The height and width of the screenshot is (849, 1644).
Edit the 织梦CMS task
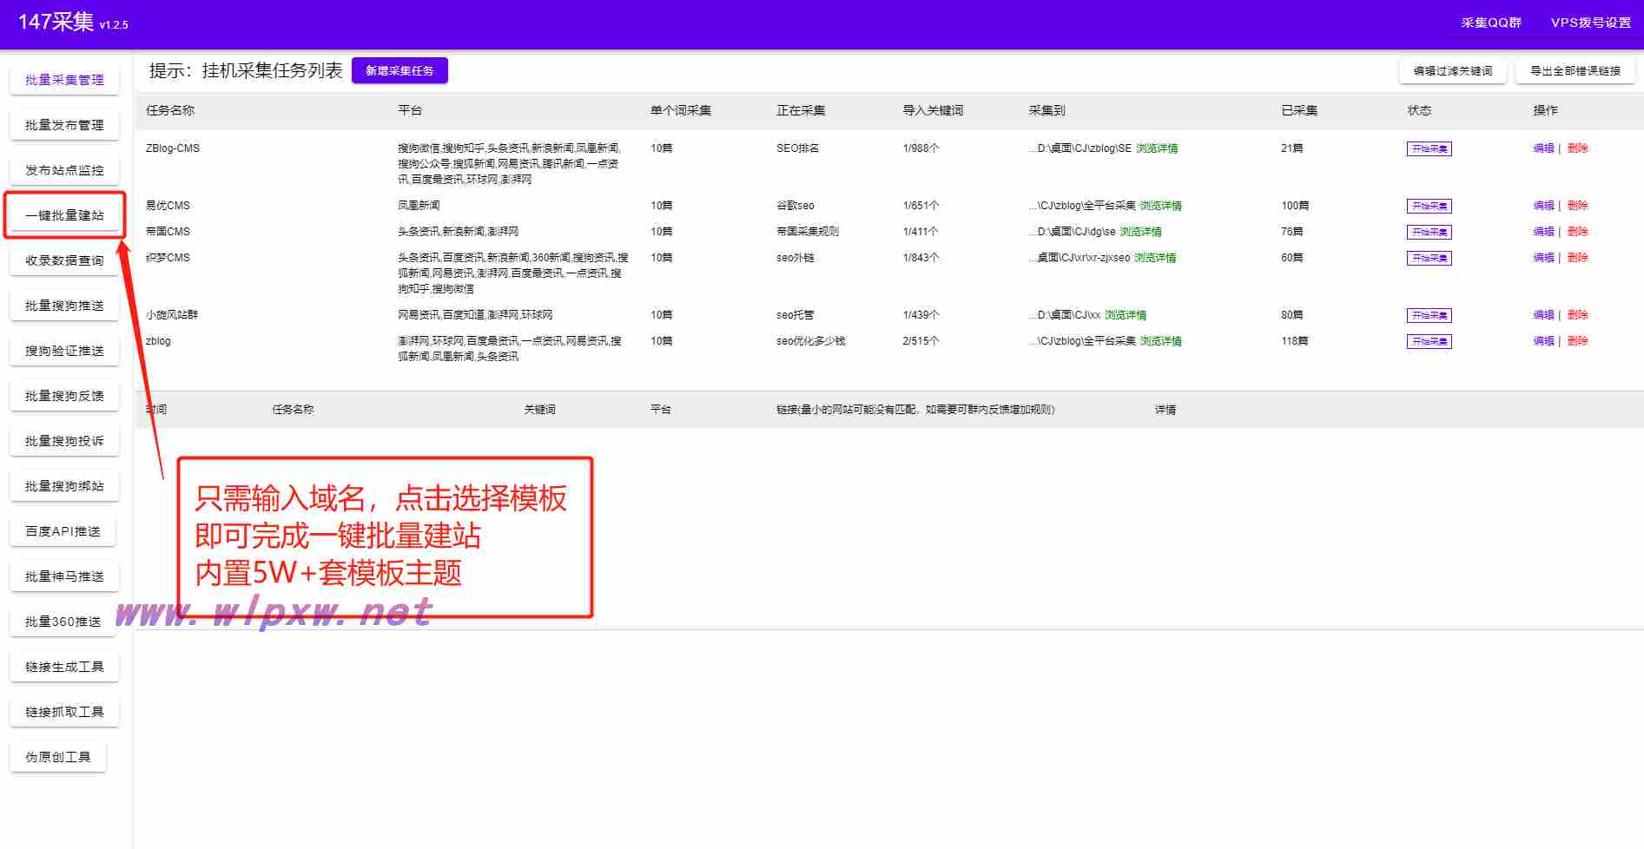tap(1543, 258)
